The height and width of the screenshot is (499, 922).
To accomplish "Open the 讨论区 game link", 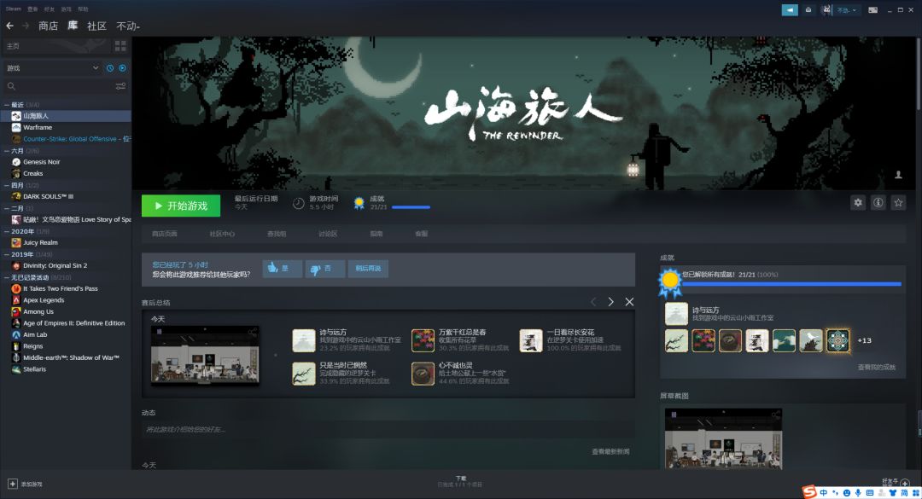I will pyautogui.click(x=328, y=234).
